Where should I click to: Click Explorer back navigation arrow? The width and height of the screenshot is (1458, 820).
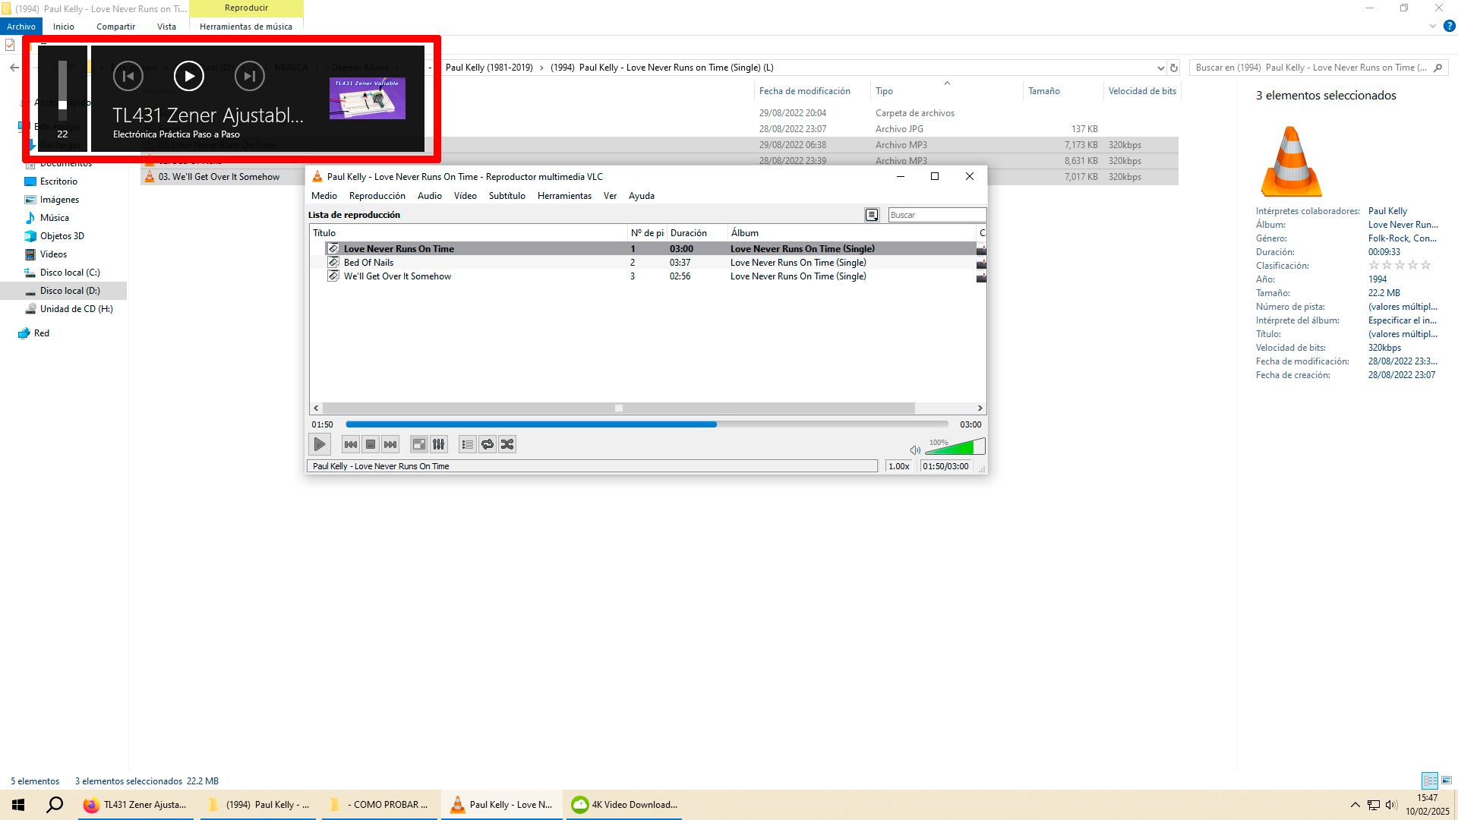[x=14, y=68]
